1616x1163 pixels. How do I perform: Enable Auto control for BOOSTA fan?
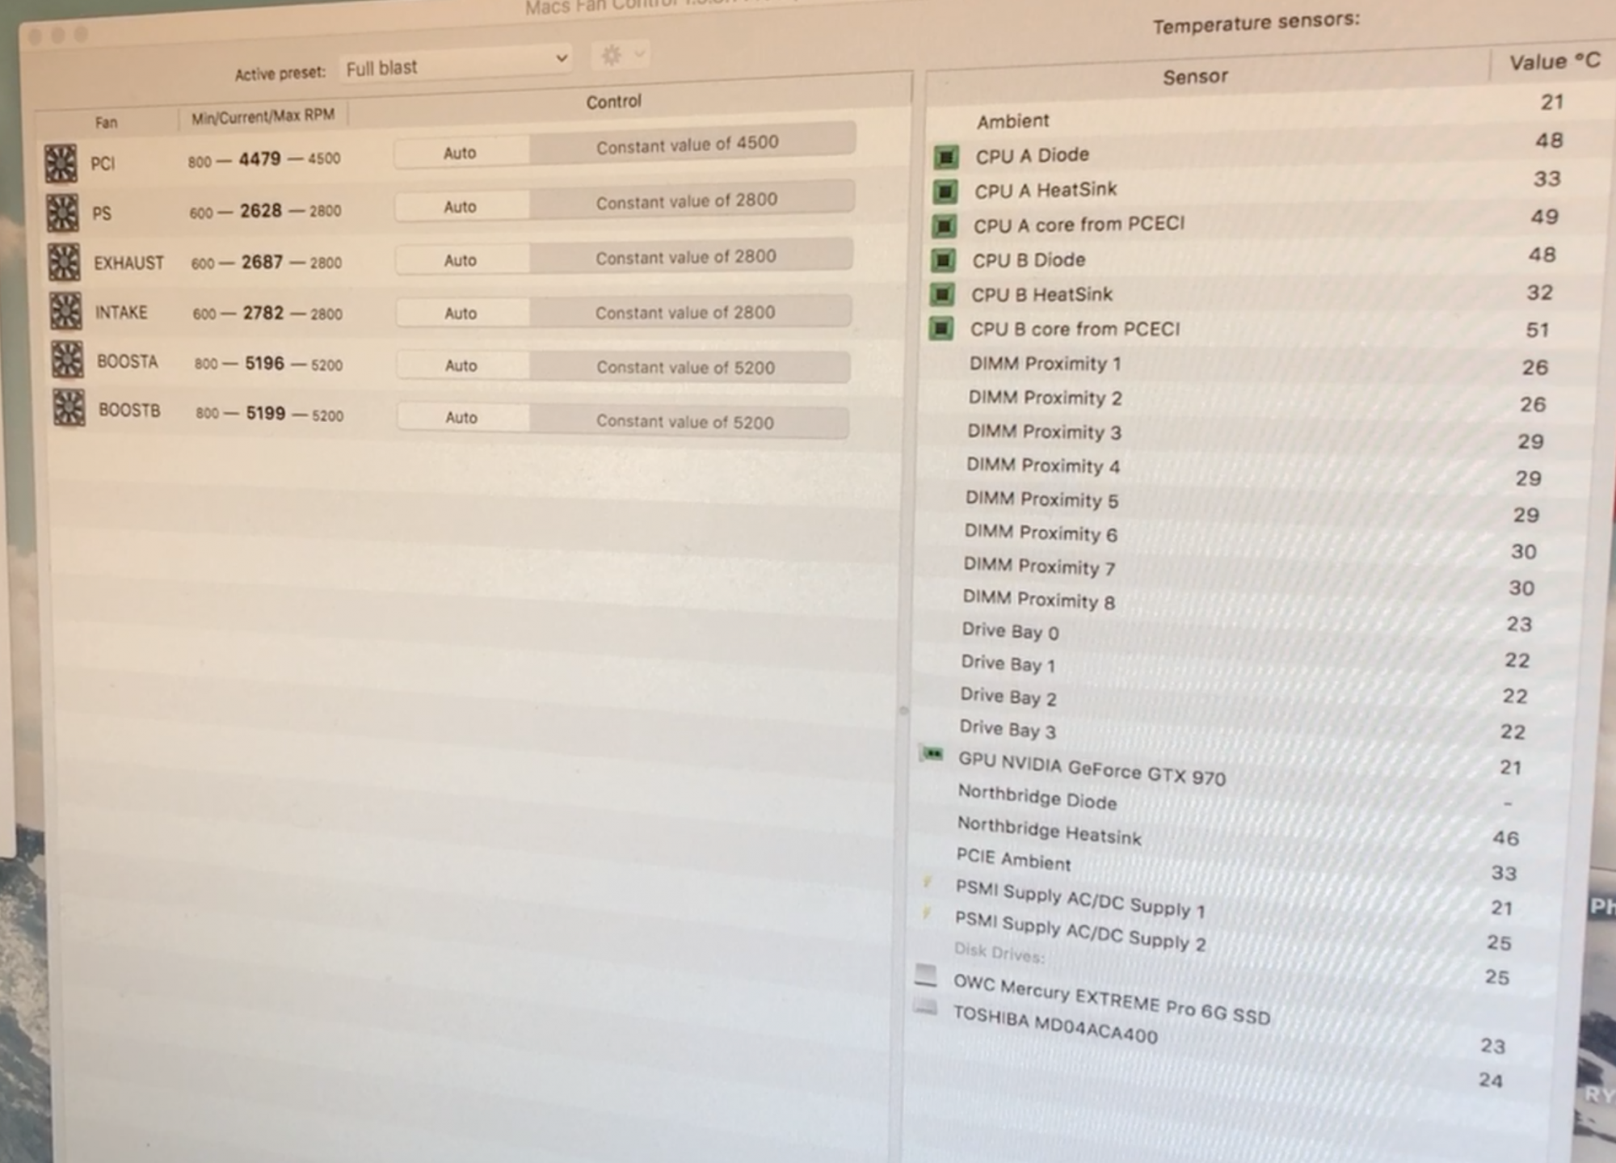point(461,365)
